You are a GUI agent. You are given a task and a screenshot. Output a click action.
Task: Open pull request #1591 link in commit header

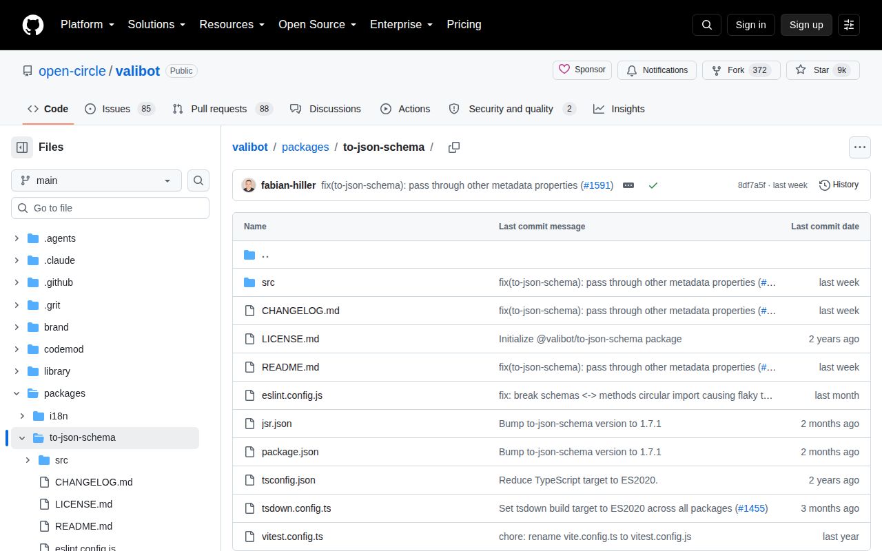[x=597, y=185]
